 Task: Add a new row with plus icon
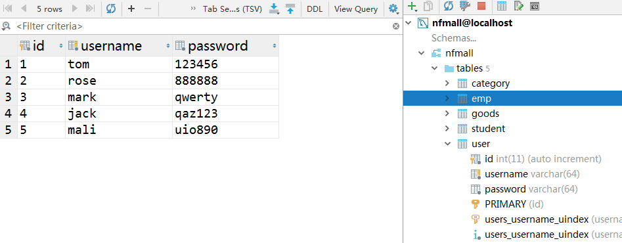pyautogui.click(x=131, y=9)
